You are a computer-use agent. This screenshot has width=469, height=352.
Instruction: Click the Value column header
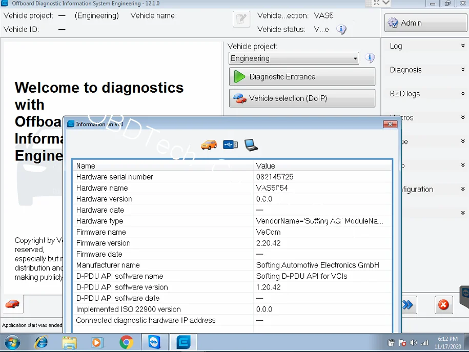click(x=322, y=165)
